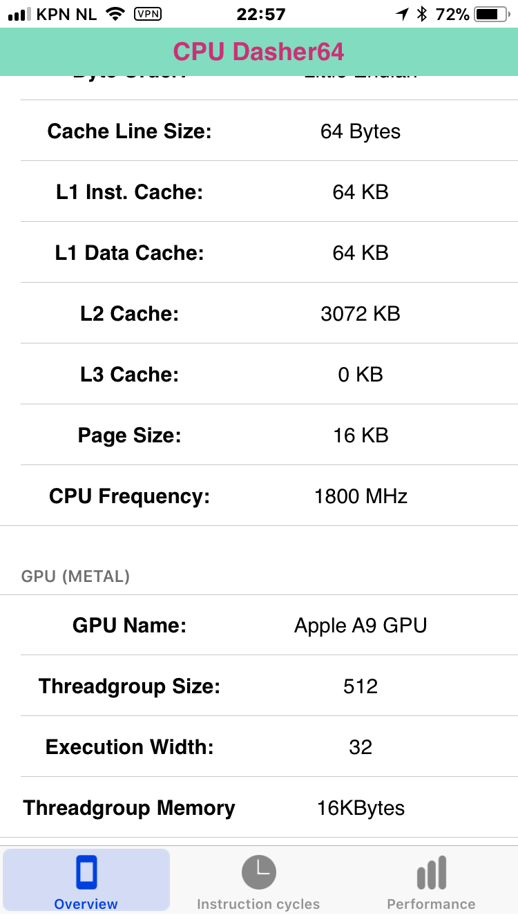Tap the GPU Name label

pyautogui.click(x=130, y=625)
